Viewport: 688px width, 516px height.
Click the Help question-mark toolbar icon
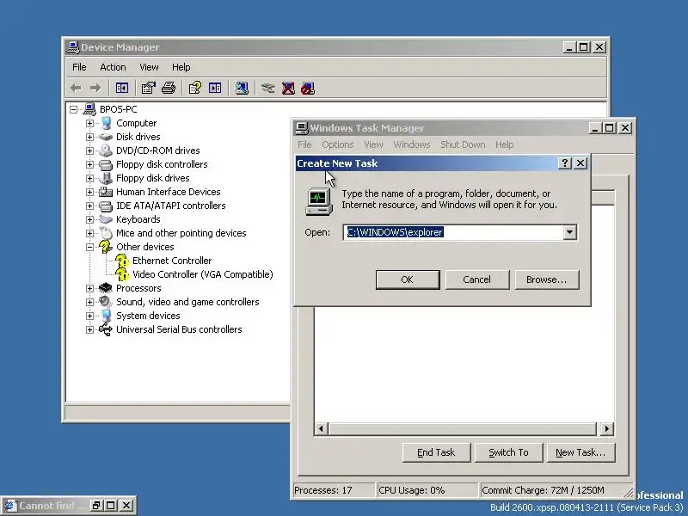click(x=195, y=89)
